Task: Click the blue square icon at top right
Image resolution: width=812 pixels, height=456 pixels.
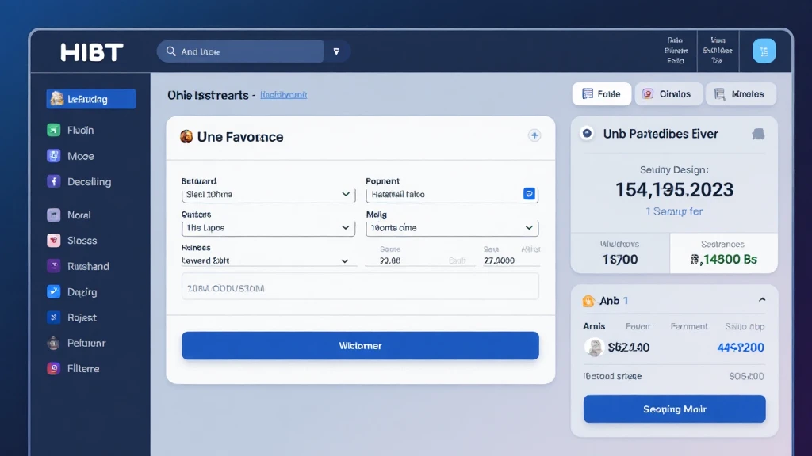Action: (x=764, y=51)
